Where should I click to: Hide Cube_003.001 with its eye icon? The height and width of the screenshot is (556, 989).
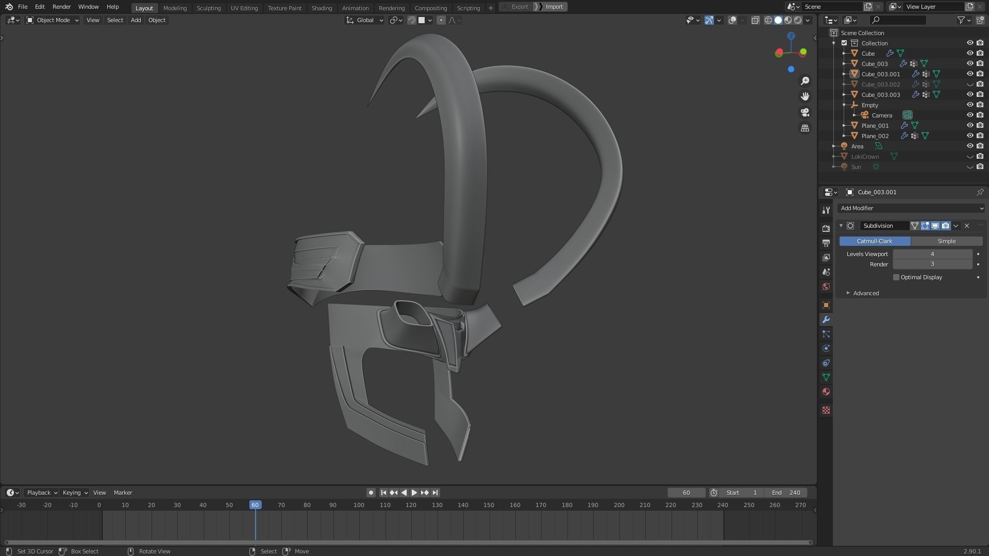970,74
